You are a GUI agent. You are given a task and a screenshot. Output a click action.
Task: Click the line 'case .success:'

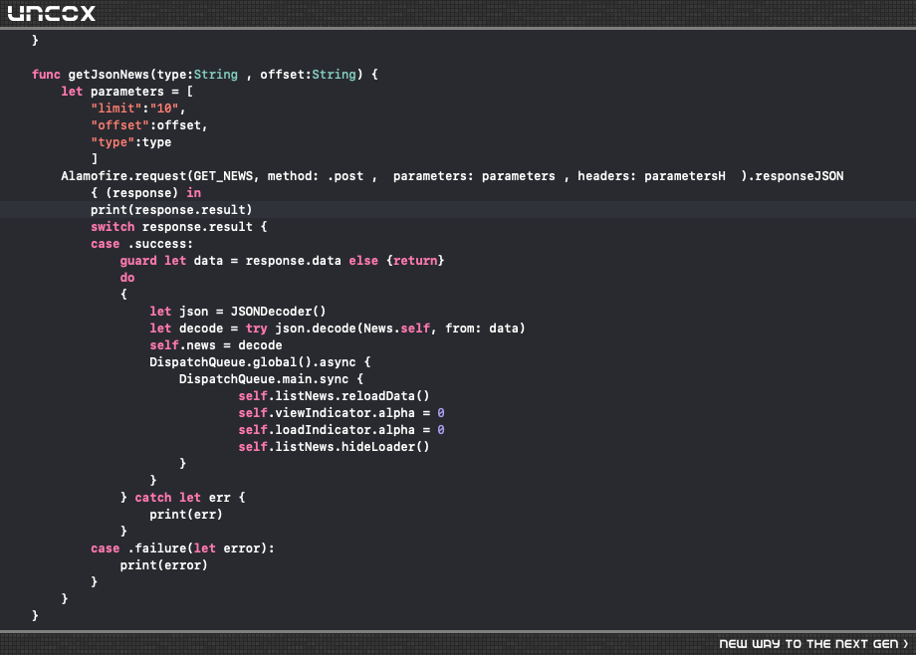[x=142, y=244]
